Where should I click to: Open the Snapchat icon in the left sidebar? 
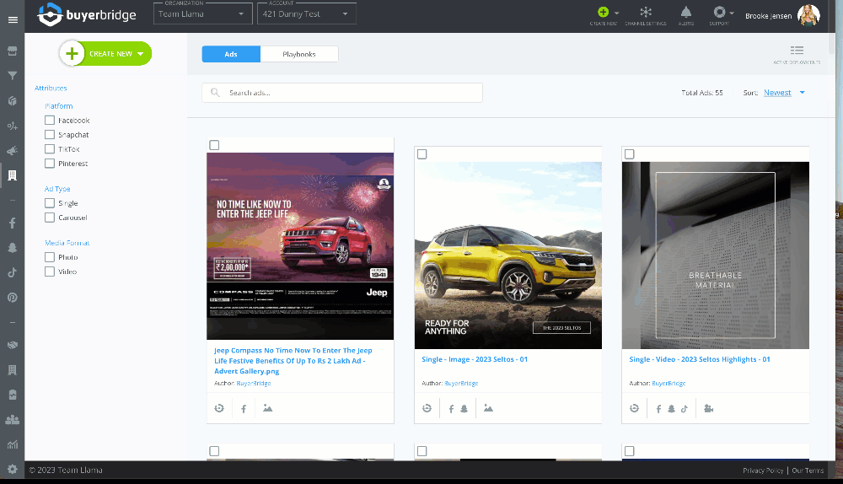click(x=13, y=248)
